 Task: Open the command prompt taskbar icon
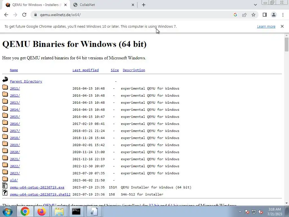[76, 211]
